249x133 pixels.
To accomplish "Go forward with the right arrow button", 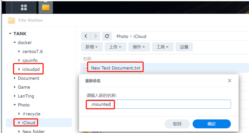I will point(96,36).
